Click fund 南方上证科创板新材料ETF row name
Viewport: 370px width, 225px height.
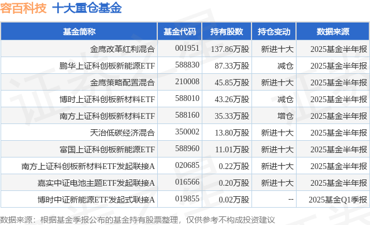107,116
